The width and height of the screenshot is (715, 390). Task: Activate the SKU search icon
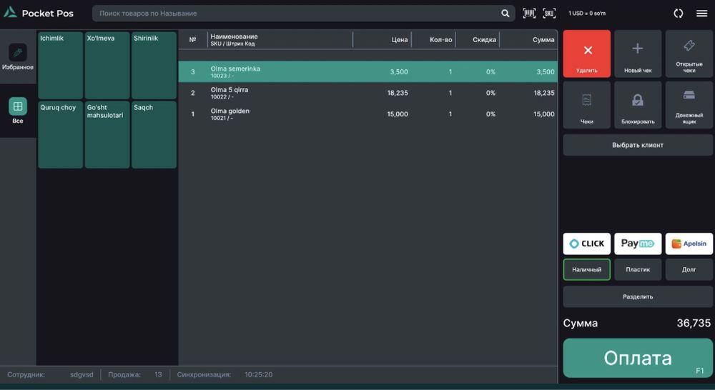(549, 13)
